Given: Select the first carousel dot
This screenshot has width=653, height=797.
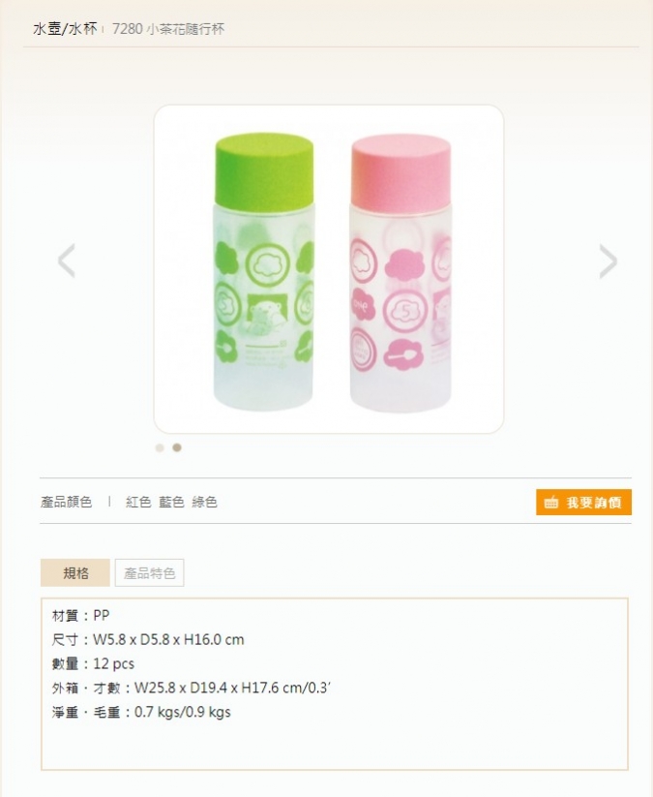Looking at the screenshot, I should pos(160,447).
